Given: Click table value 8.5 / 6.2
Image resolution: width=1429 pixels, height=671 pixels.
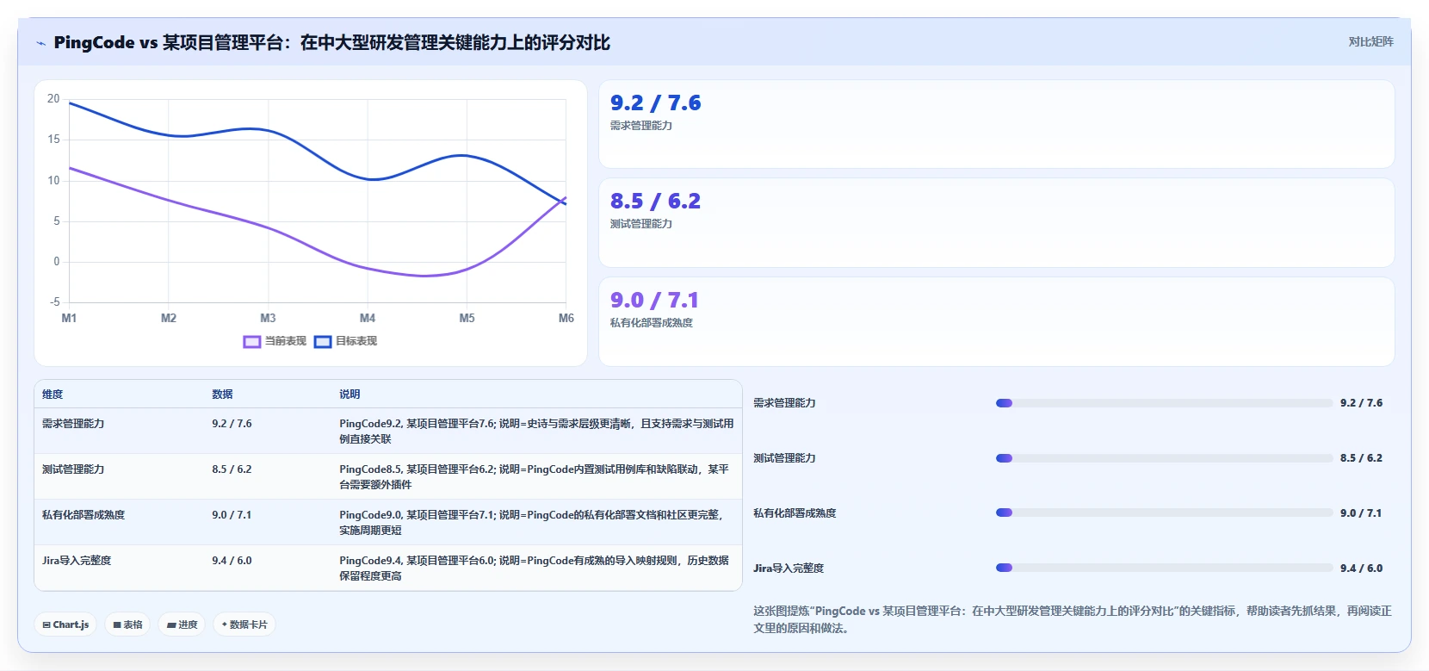Looking at the screenshot, I should point(232,469).
